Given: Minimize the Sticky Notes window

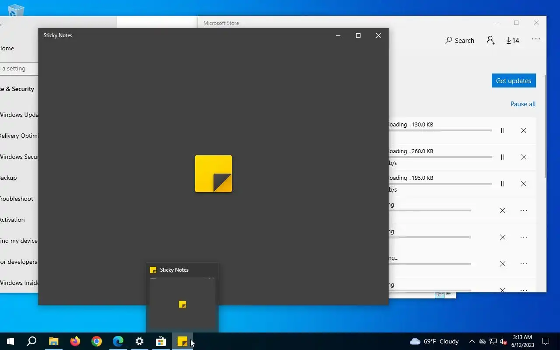Looking at the screenshot, I should pyautogui.click(x=338, y=35).
